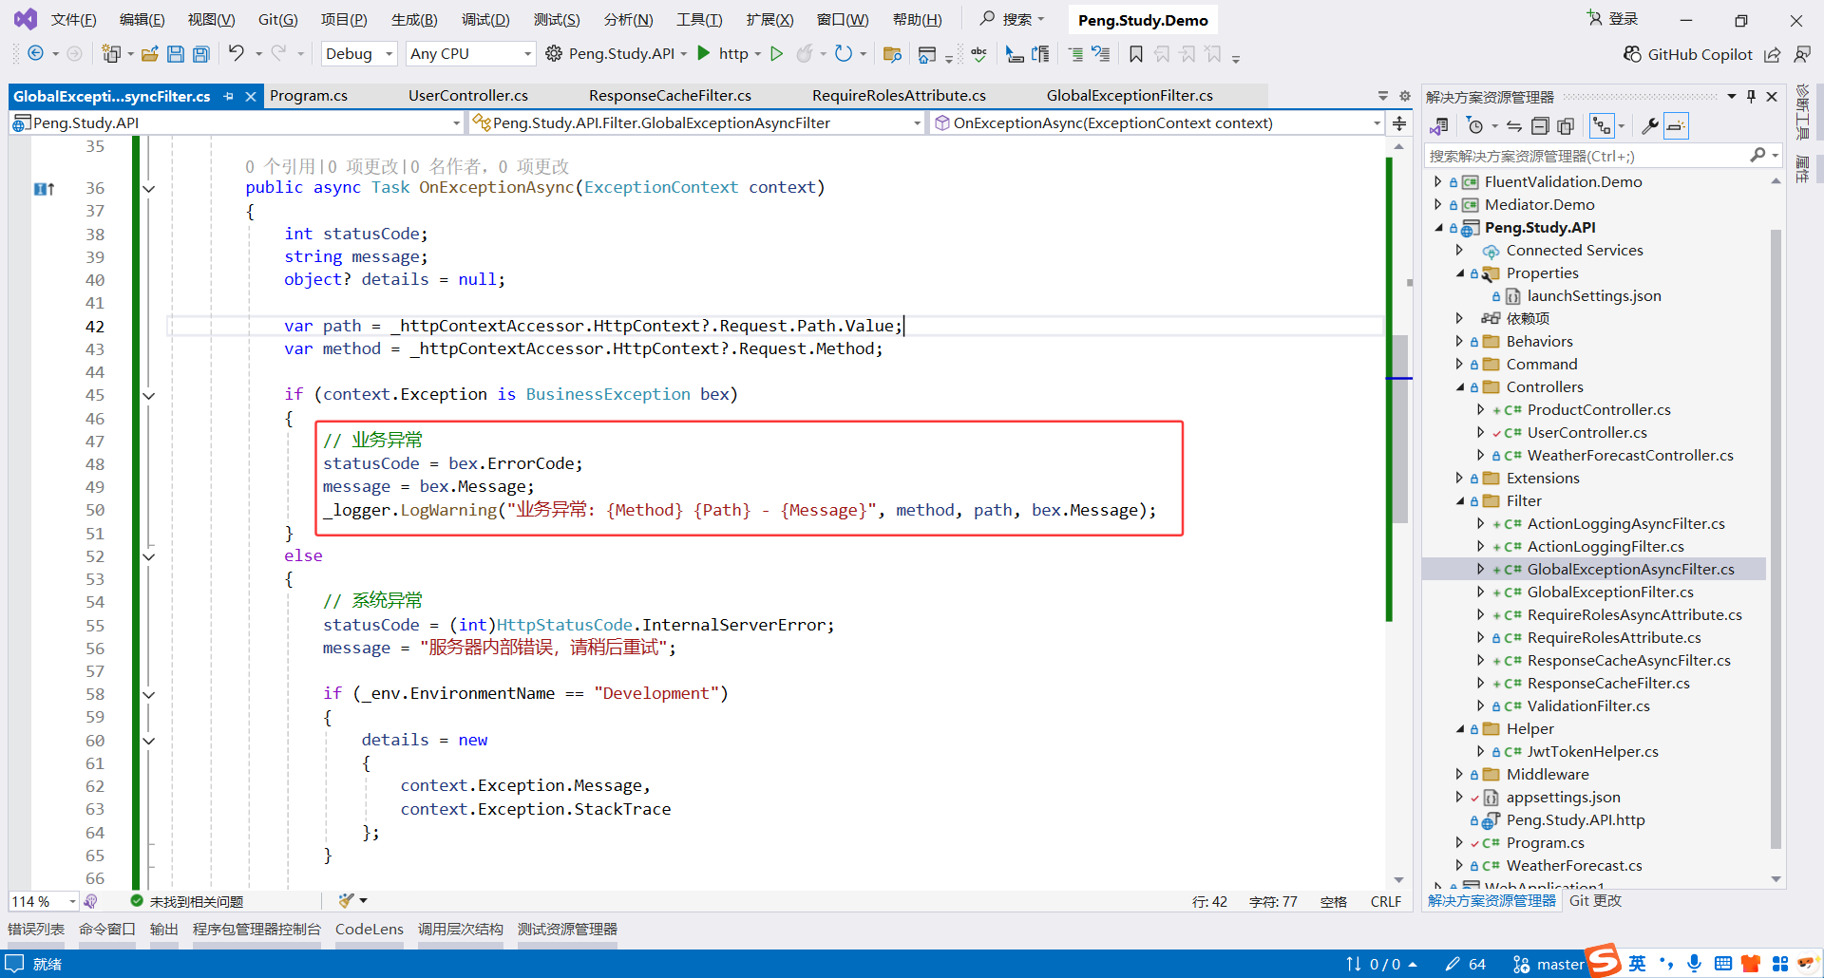Open Solution Explorer properties wrench icon
This screenshot has width=1824, height=978.
coord(1650,125)
